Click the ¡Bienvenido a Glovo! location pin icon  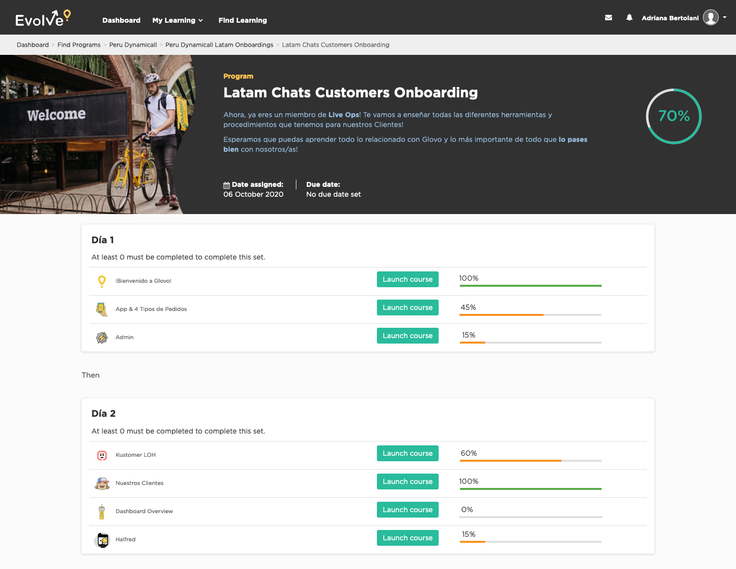pyautogui.click(x=102, y=281)
